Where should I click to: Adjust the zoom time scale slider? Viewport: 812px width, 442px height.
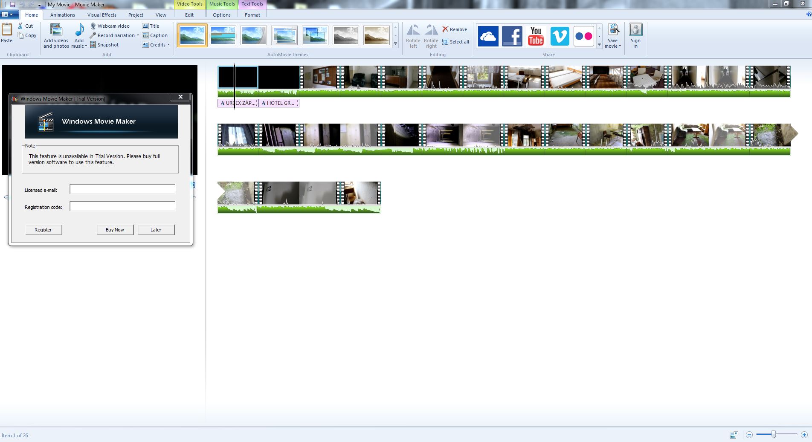coord(773,435)
